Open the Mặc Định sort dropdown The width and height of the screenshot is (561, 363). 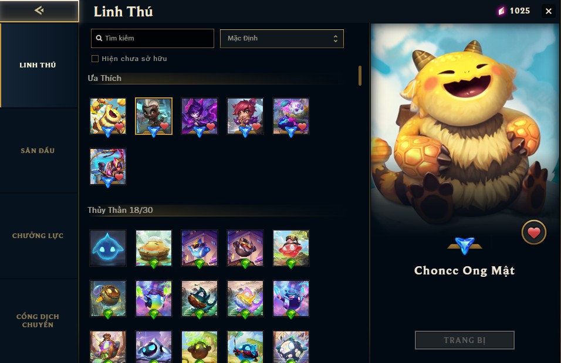coord(282,39)
